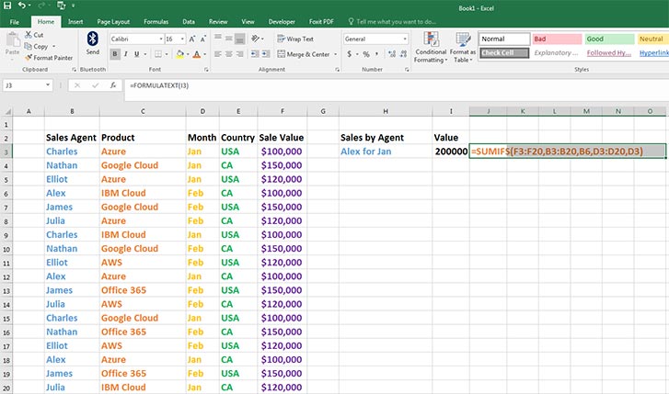Apply the Good green cell style
669x394 pixels.
click(609, 39)
